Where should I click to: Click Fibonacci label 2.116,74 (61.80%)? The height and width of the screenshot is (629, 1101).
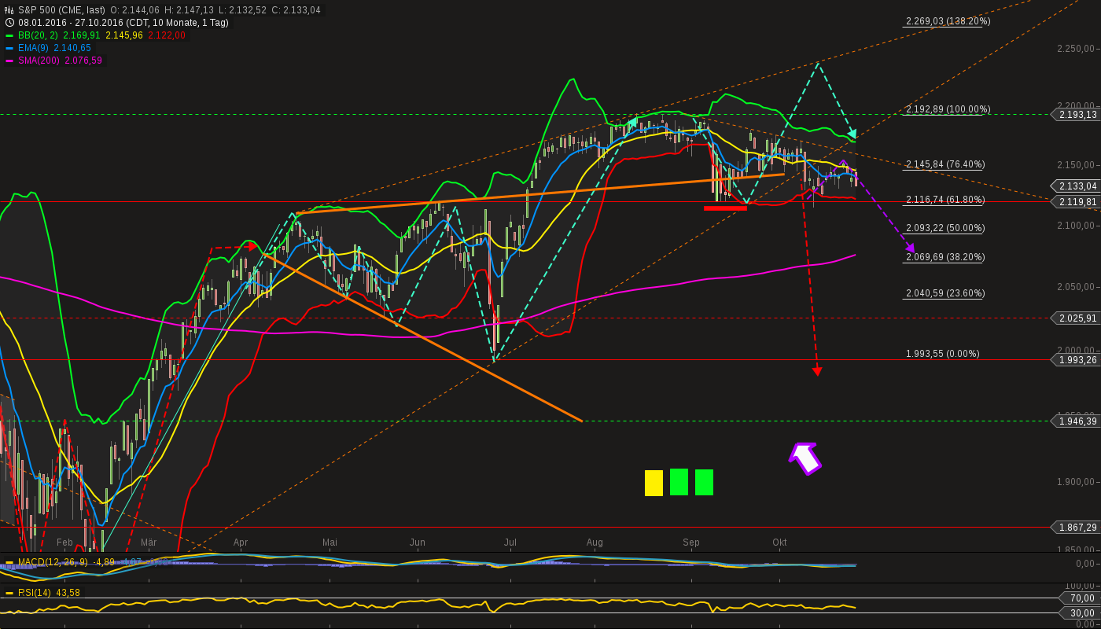pyautogui.click(x=945, y=200)
